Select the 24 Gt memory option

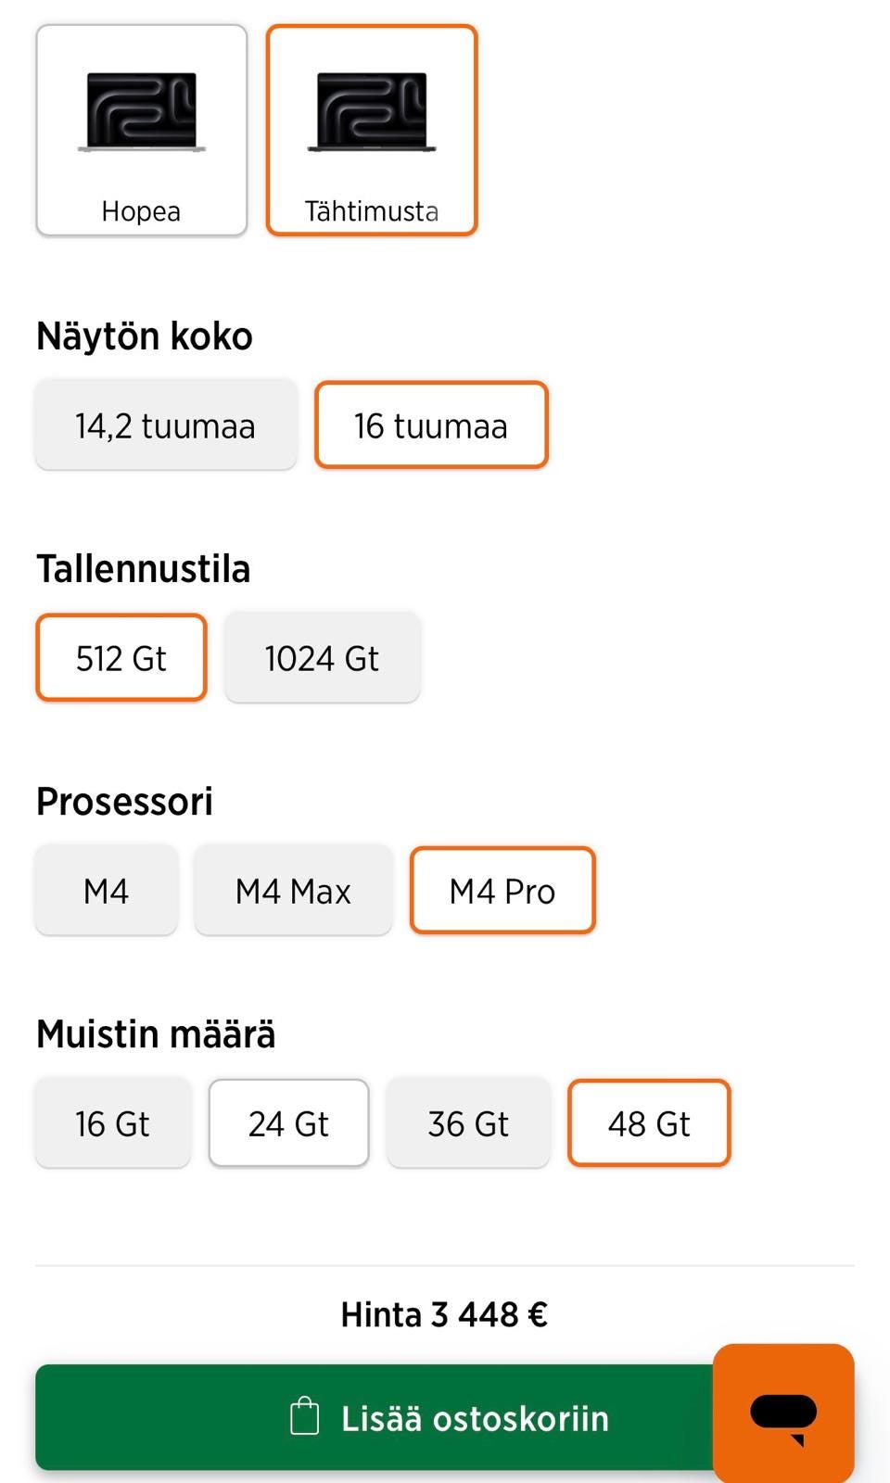click(288, 1122)
